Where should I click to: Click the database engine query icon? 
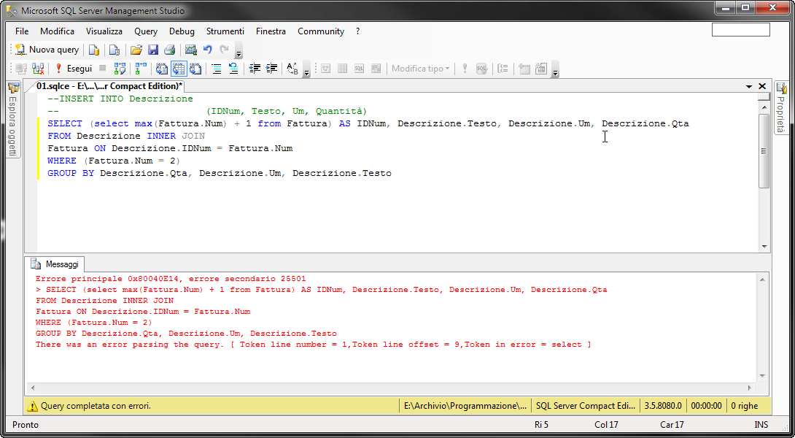pos(94,50)
